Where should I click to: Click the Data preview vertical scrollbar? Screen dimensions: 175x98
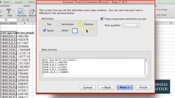(x=146, y=66)
